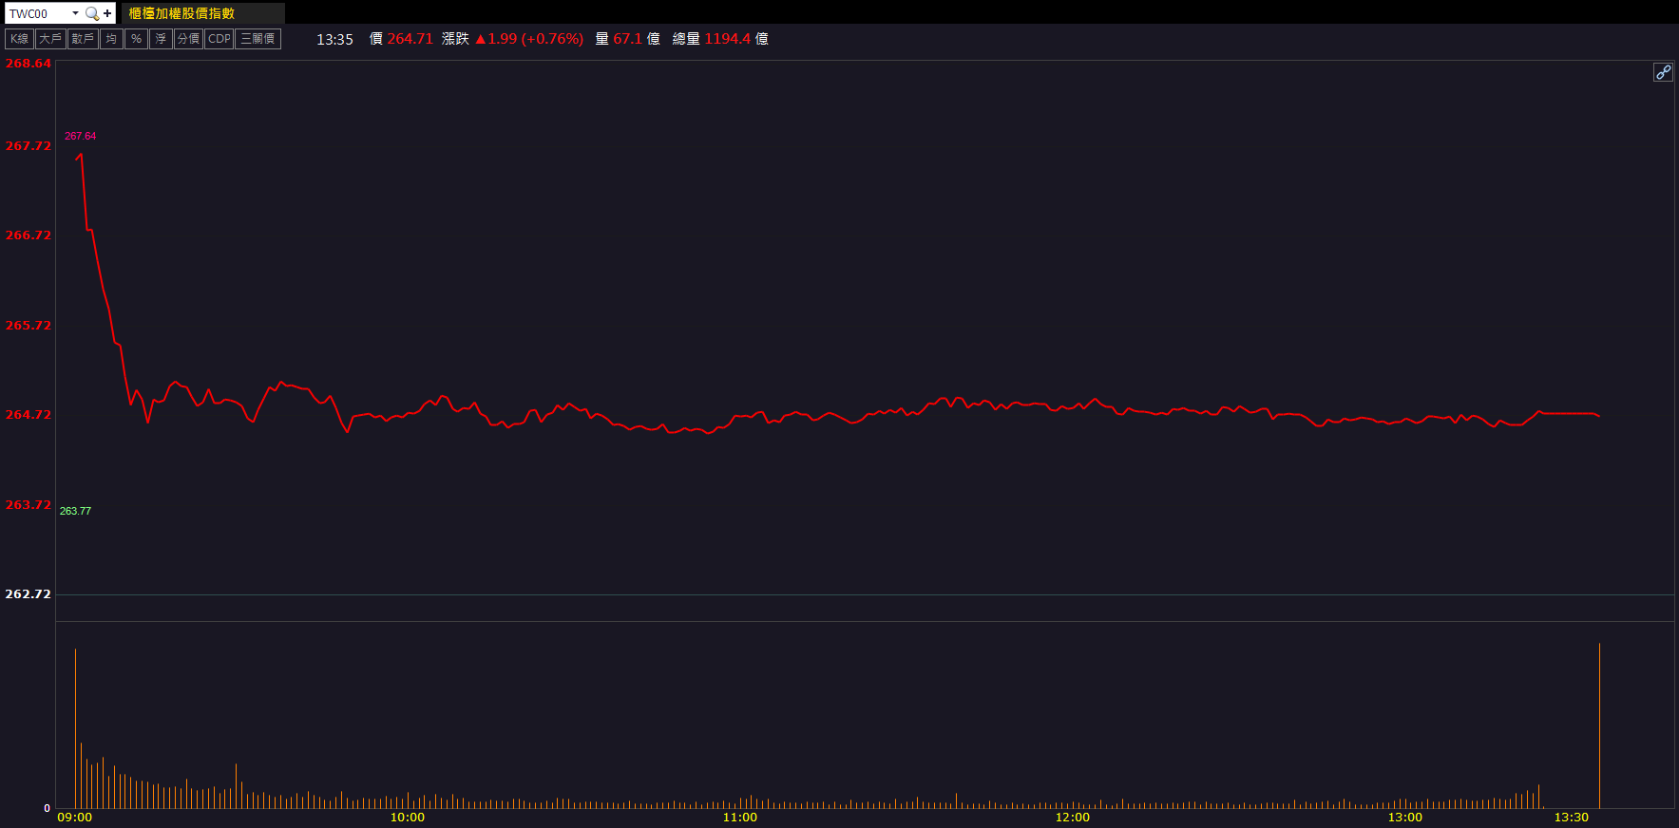Open the TWC00 symbol dropdown arrow
Screen dimensions: 1679x828
75,13
